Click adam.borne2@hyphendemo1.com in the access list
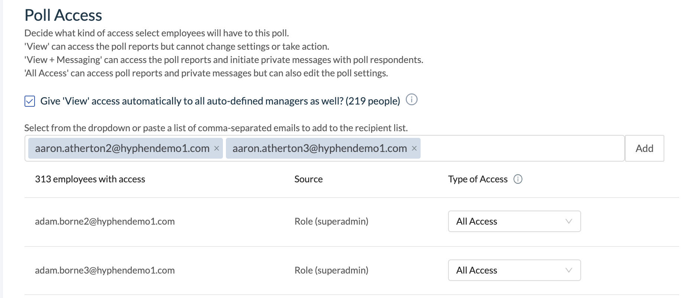Viewport: 700px width, 298px height. pos(105,221)
